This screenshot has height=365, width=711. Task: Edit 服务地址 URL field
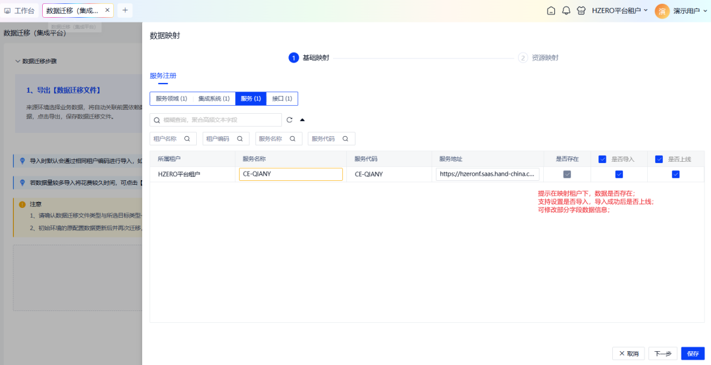pyautogui.click(x=488, y=174)
